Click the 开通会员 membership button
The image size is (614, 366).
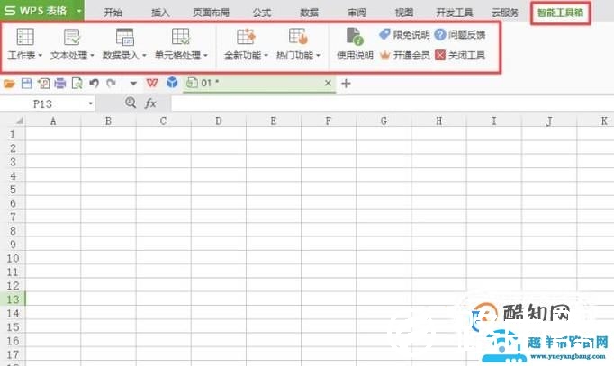coord(404,55)
